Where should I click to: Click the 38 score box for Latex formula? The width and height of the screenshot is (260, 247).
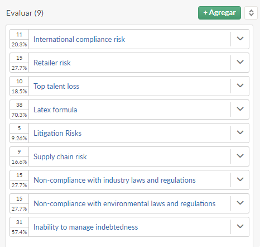click(x=20, y=104)
